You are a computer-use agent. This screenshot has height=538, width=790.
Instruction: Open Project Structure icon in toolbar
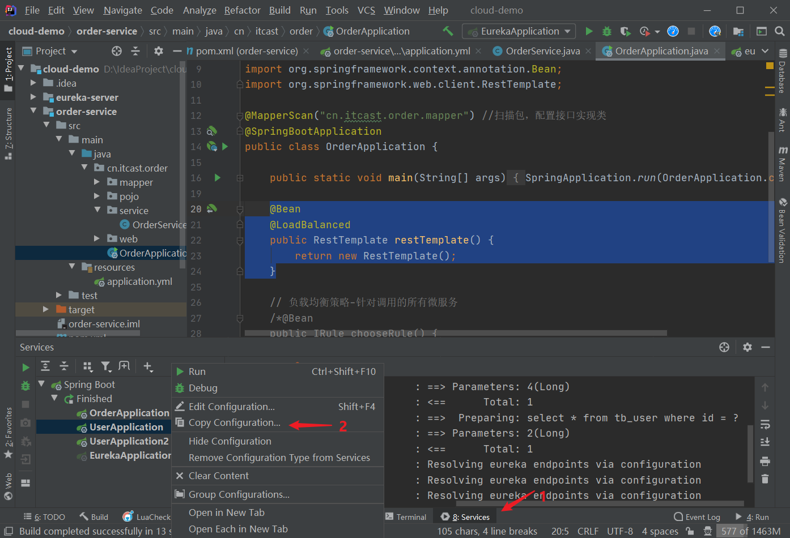tap(738, 32)
